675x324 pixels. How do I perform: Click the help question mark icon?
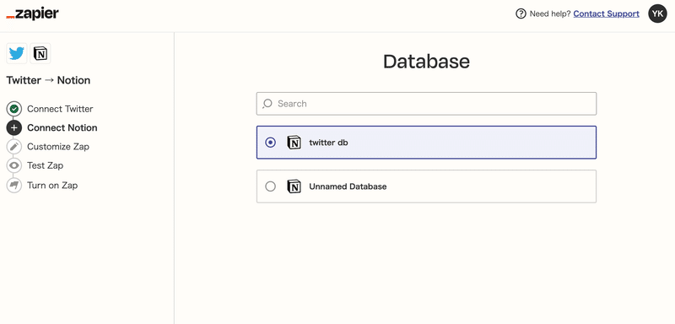[x=521, y=13]
